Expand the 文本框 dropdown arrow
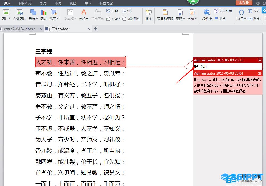266x186 pixels. coord(75,19)
